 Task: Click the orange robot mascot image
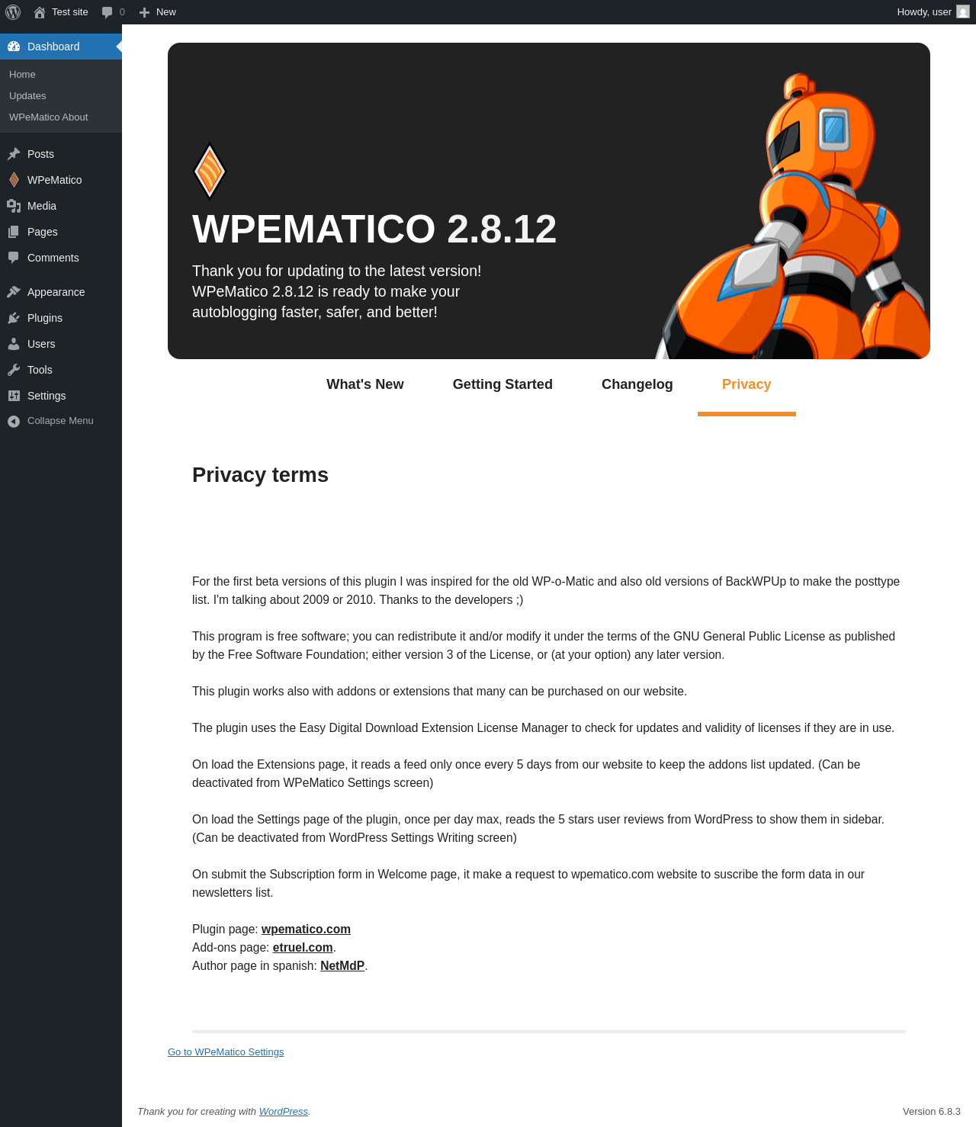click(793, 216)
